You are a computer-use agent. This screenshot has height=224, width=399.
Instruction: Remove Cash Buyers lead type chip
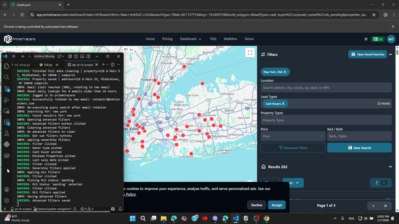(283, 104)
